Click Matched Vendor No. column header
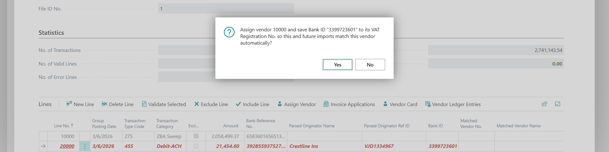The height and width of the screenshot is (152, 609). pos(471,123)
